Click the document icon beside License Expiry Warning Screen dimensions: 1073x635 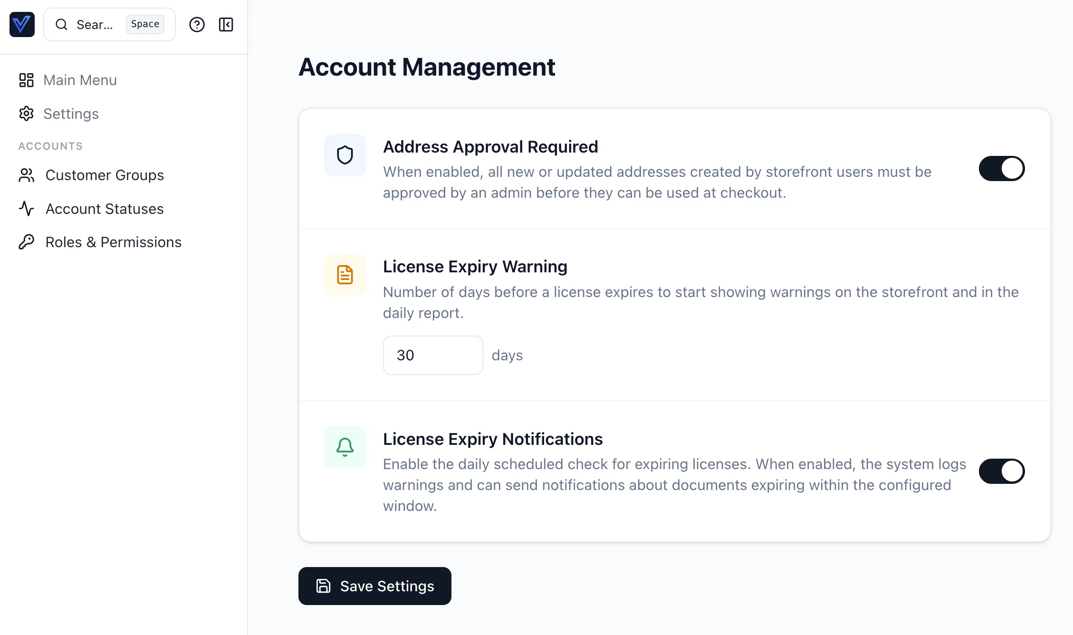point(345,274)
